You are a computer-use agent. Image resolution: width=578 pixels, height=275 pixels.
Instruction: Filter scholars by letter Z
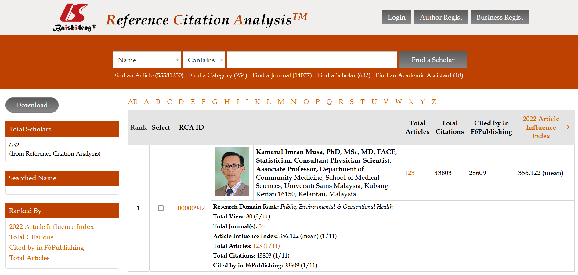coord(434,102)
